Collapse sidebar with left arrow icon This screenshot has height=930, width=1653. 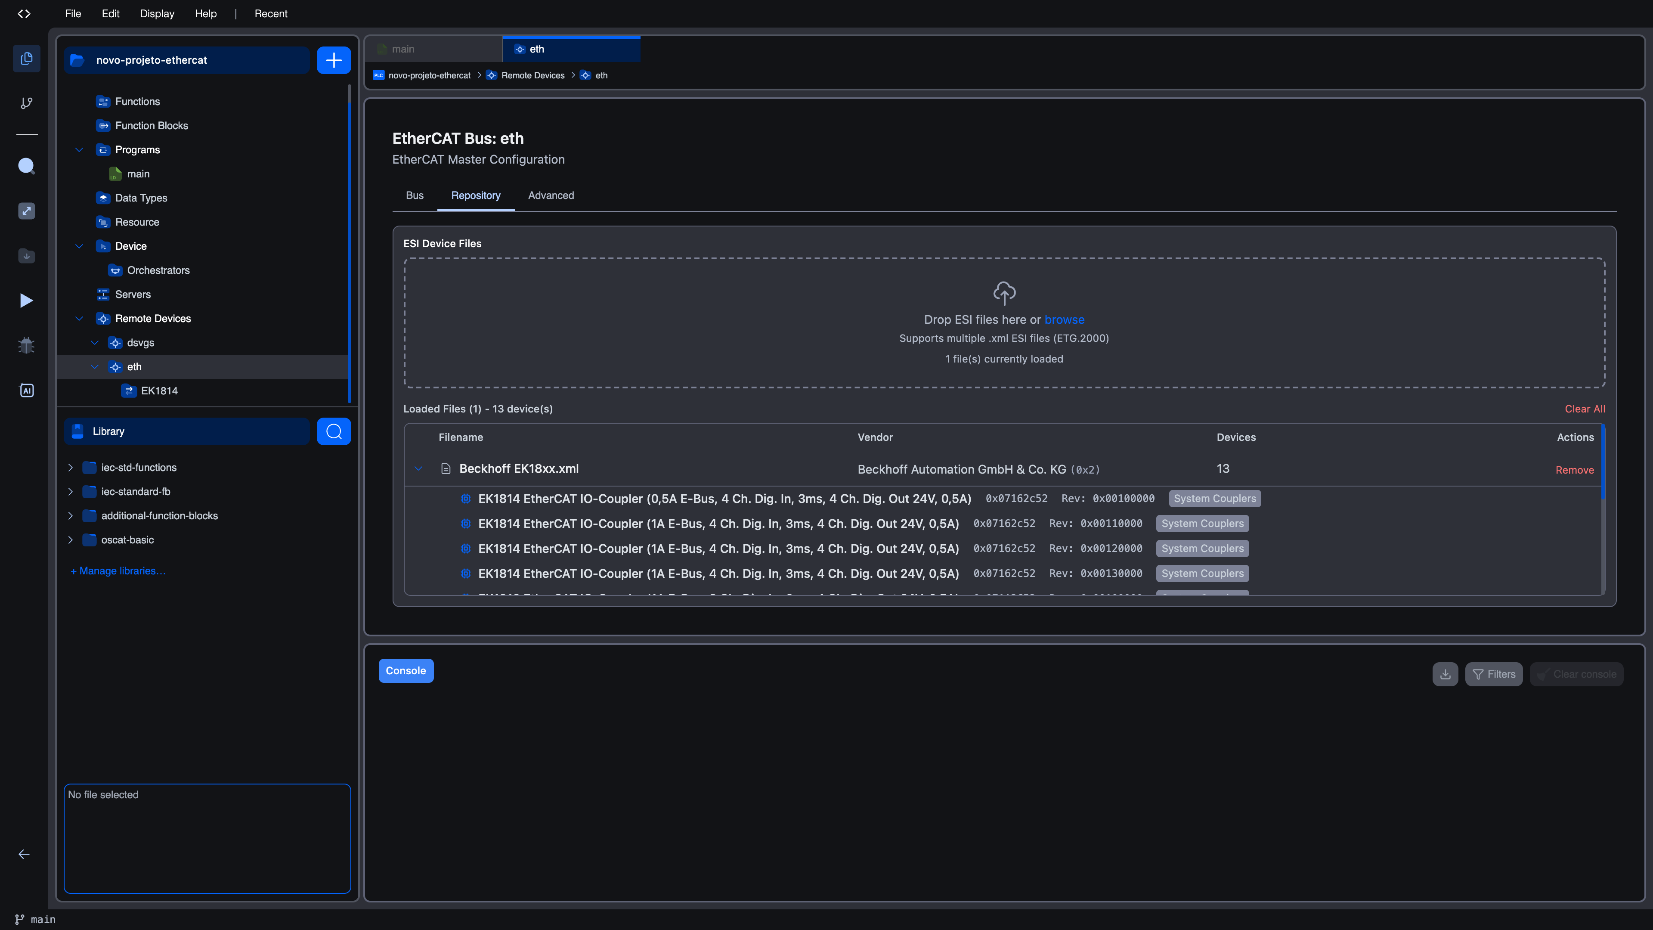24,854
